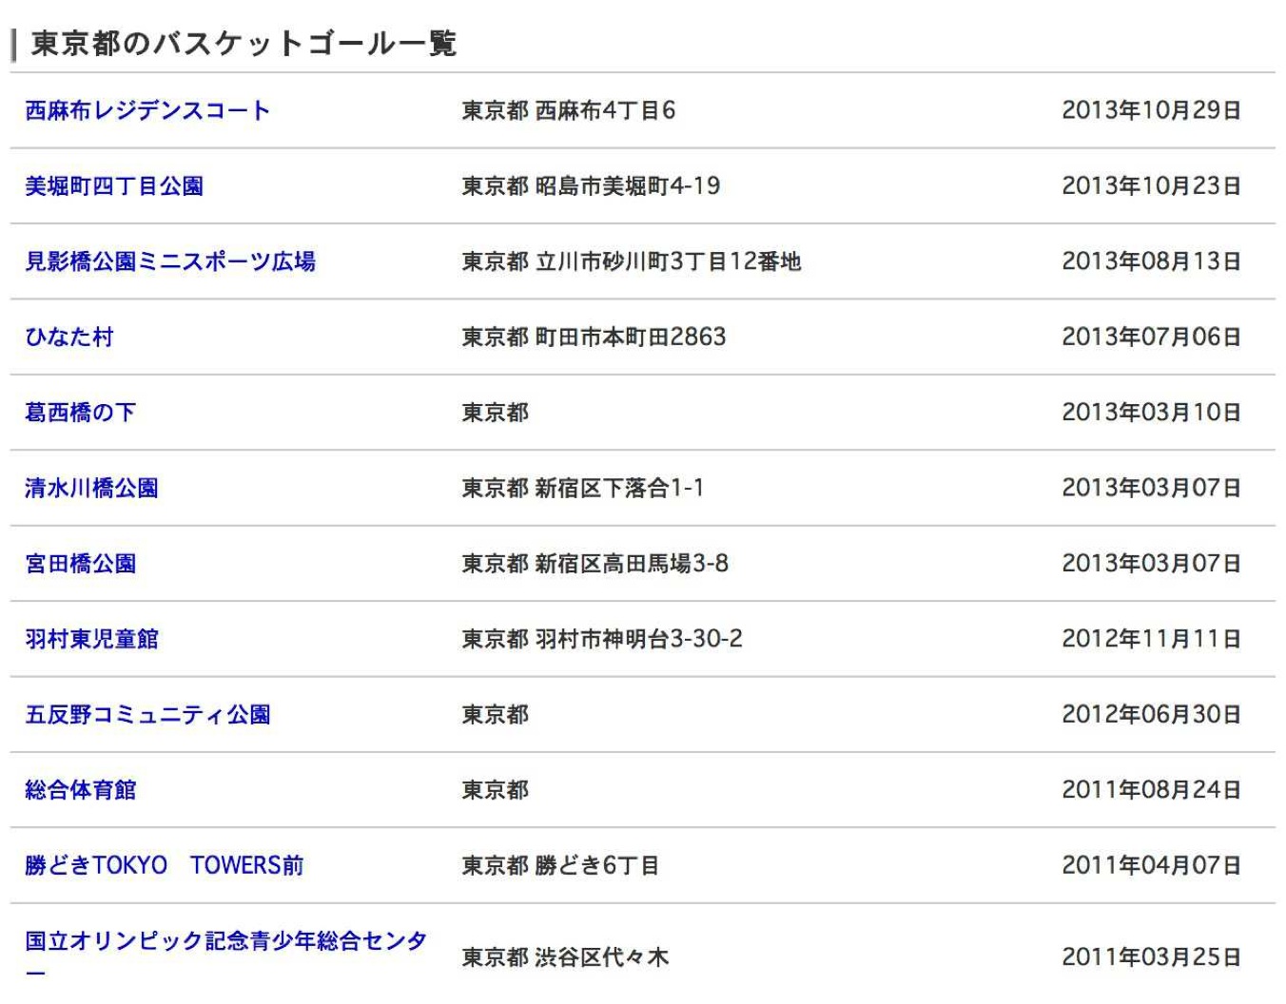Click 東京都 address in 五反野コミュニティ公園 row
The height and width of the screenshot is (1004, 1286).
[x=496, y=714]
